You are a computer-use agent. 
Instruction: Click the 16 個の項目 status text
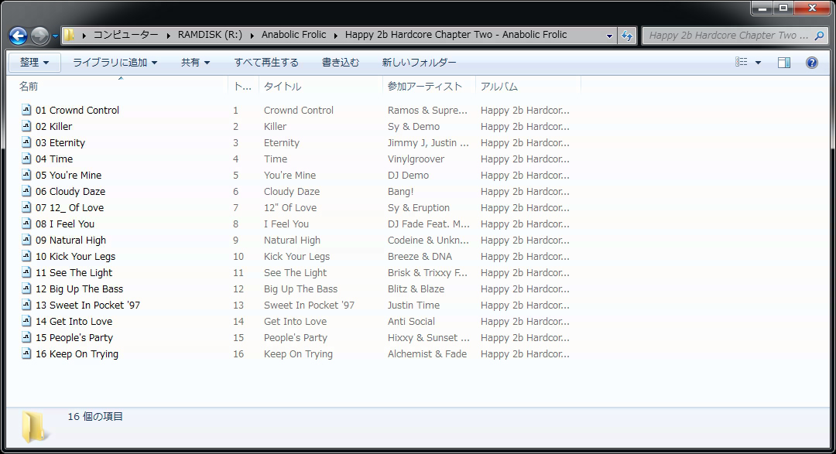click(x=95, y=417)
